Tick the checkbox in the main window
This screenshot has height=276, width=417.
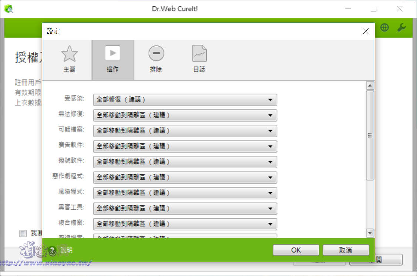coord(23,233)
